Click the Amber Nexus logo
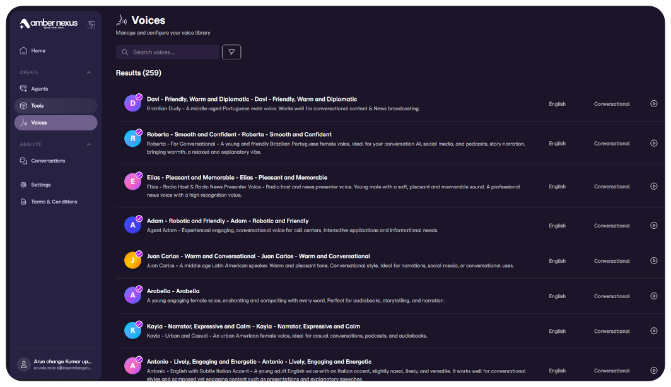The image size is (671, 387). tap(49, 24)
